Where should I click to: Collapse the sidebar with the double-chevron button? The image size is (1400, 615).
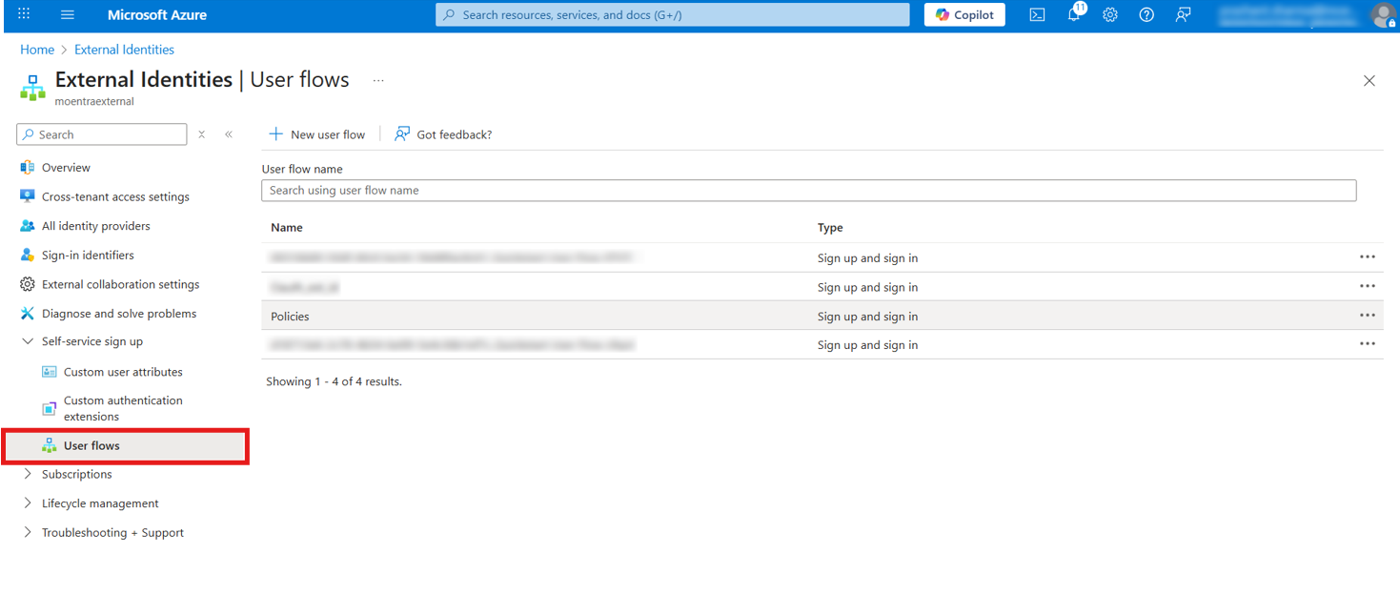[x=229, y=133]
